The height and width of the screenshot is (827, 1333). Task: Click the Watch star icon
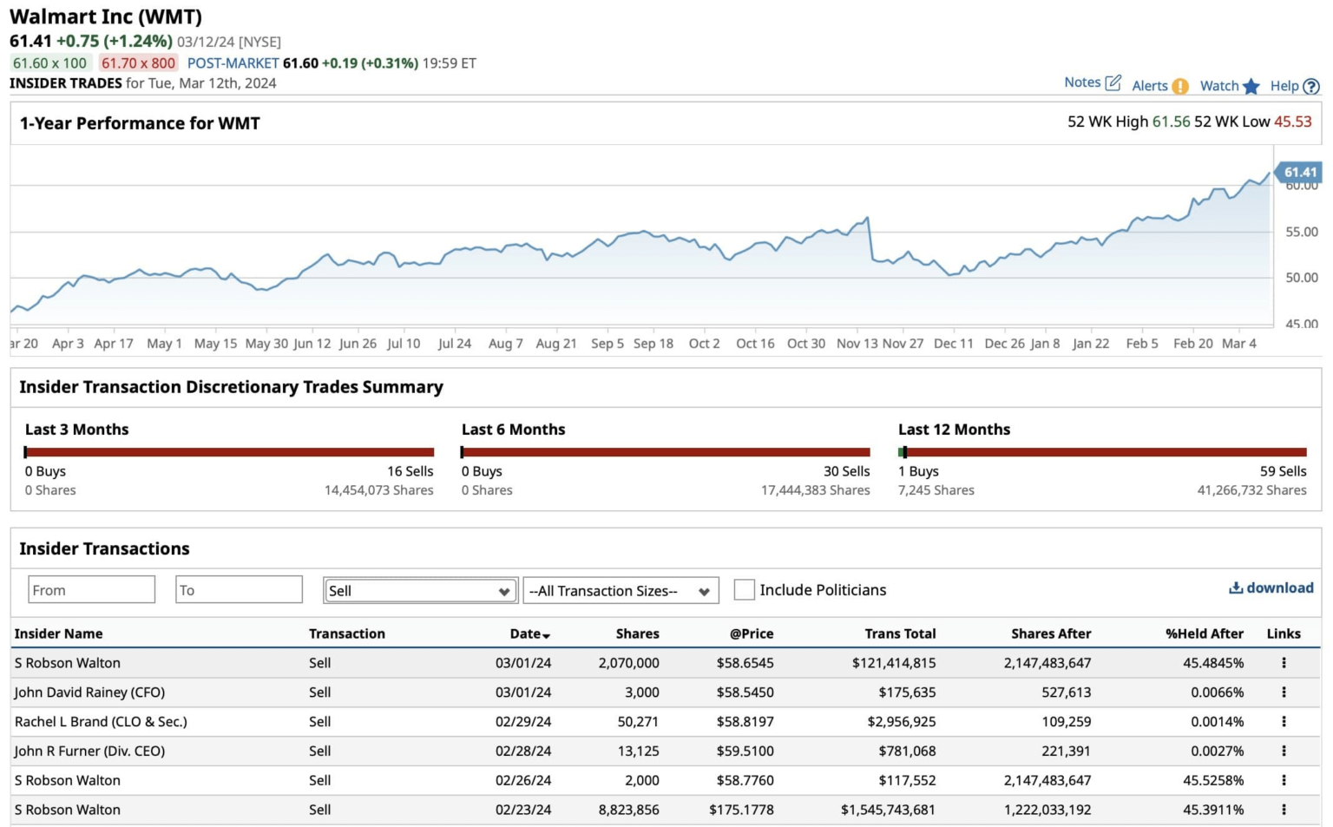click(1251, 86)
